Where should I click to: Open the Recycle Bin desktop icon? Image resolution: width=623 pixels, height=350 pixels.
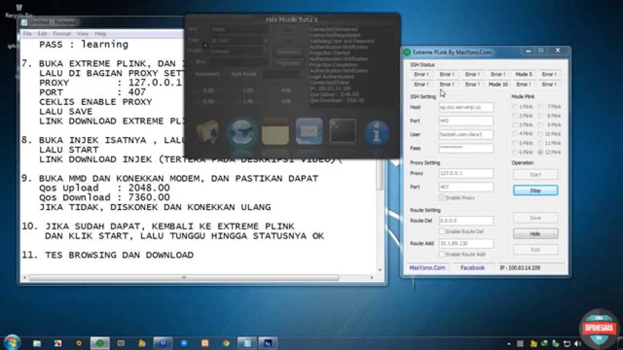[x=18, y=10]
